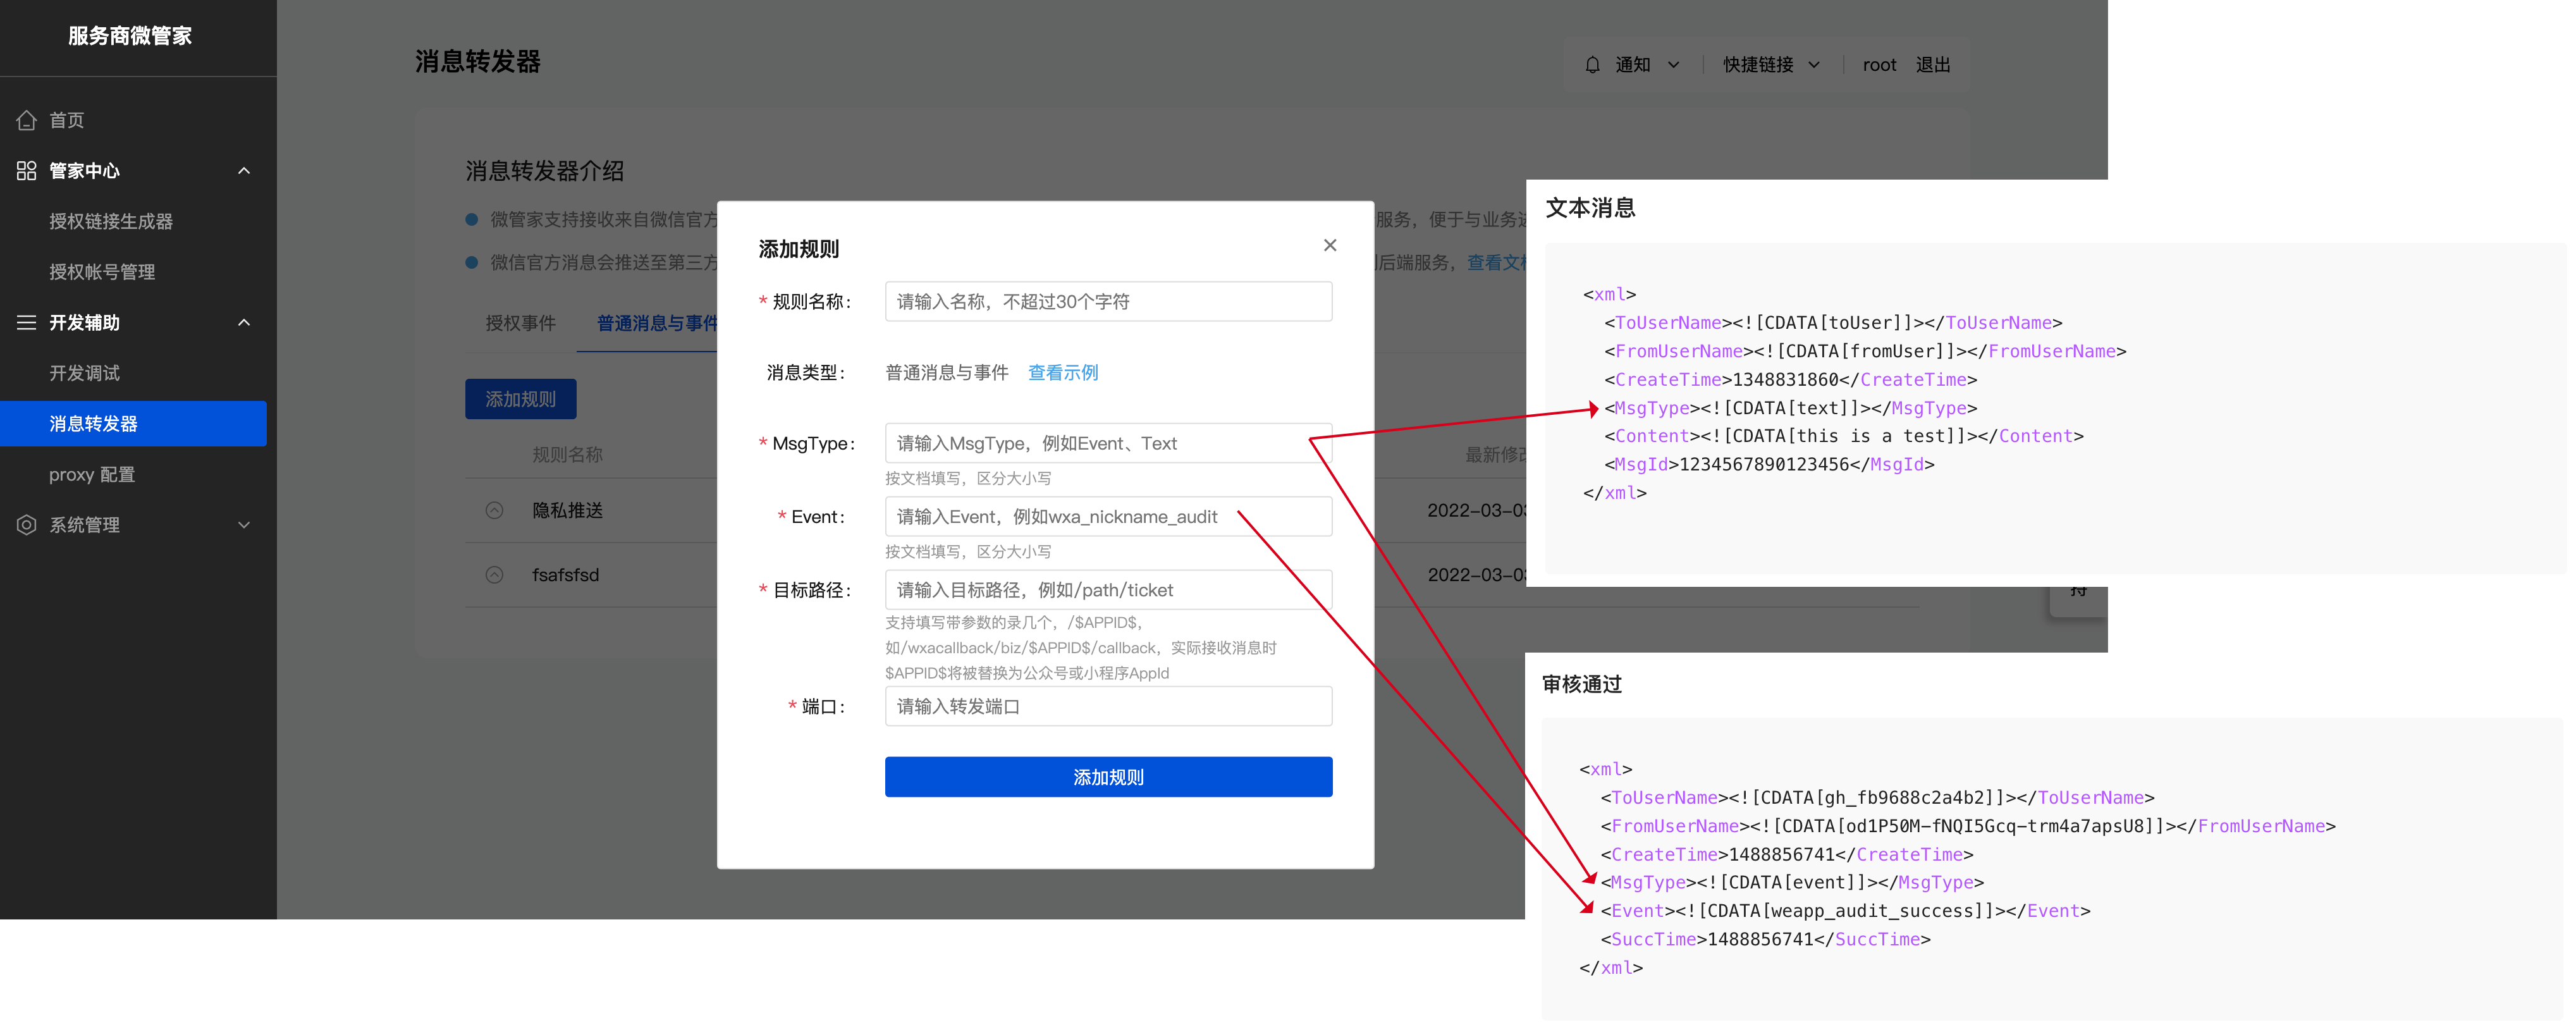
Task: Switch to the 普通消息与事件 tab
Action: [x=657, y=323]
